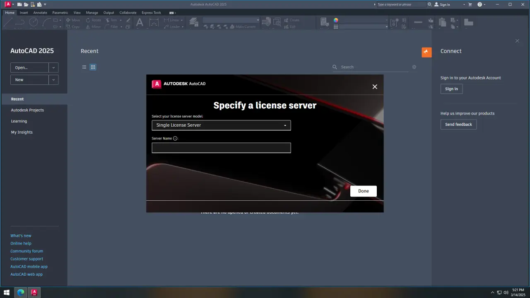Screen dimensions: 530x298
Task: Click the keyword or phrase search box
Action: click(x=401, y=5)
